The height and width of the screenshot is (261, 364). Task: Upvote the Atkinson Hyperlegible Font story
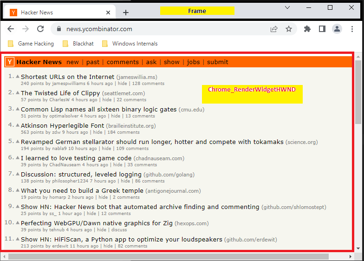[18, 125]
